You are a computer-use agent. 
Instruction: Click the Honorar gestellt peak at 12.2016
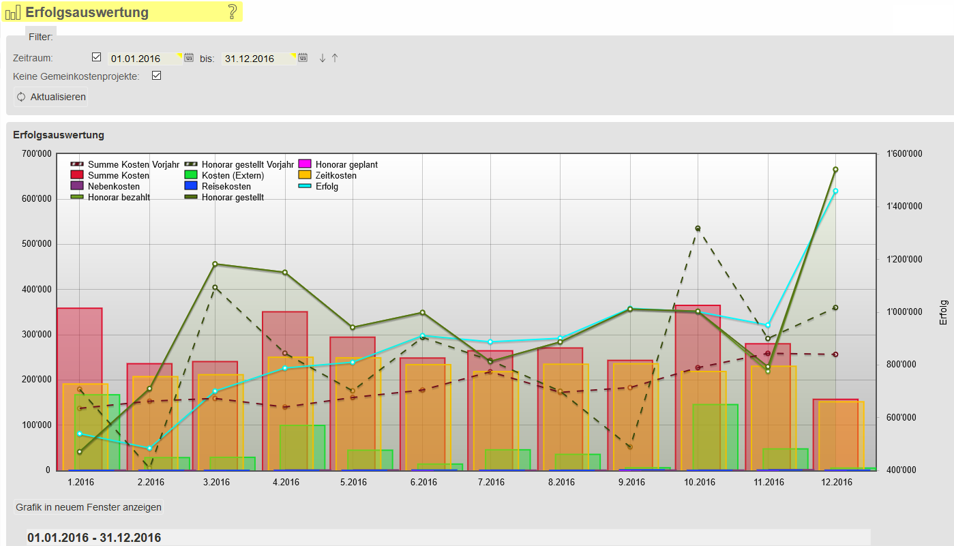835,169
